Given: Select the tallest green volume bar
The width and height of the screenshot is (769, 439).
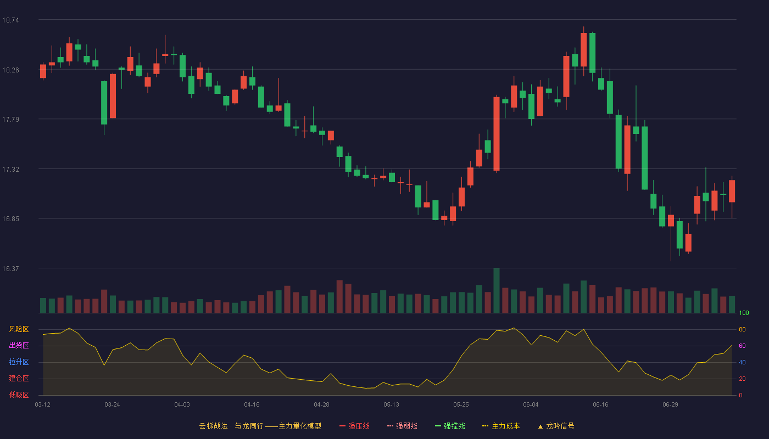Looking at the screenshot, I should pos(497,290).
